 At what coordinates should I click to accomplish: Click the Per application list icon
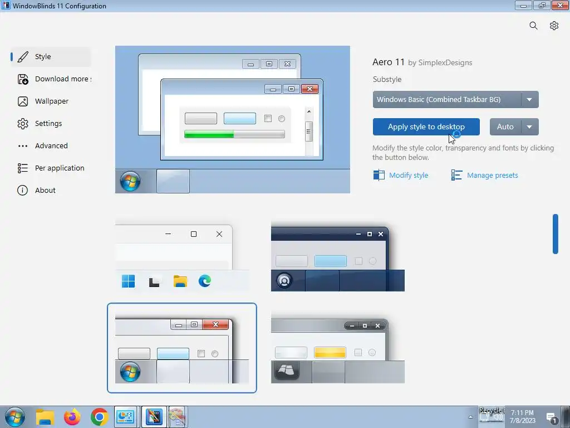point(22,168)
